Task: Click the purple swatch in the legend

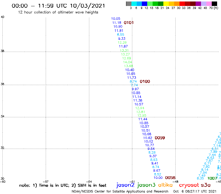Action: [x=198, y=4]
